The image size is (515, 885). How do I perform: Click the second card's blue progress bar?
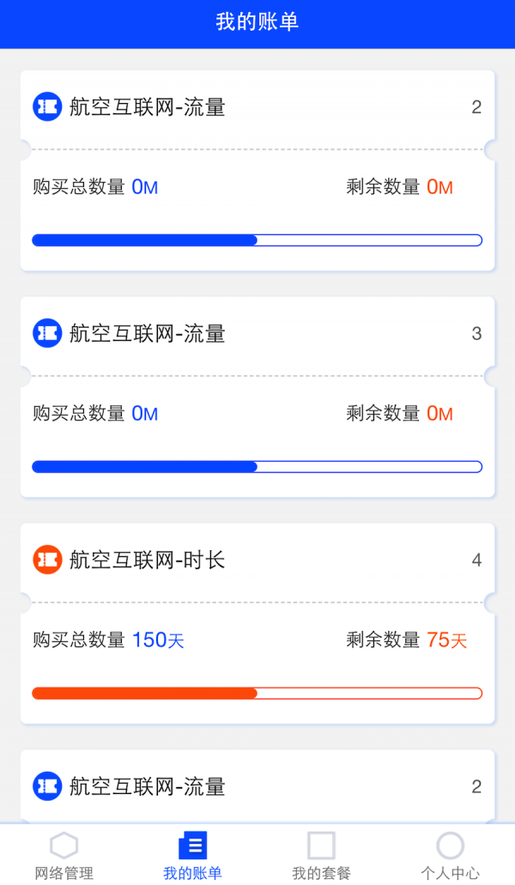(257, 466)
